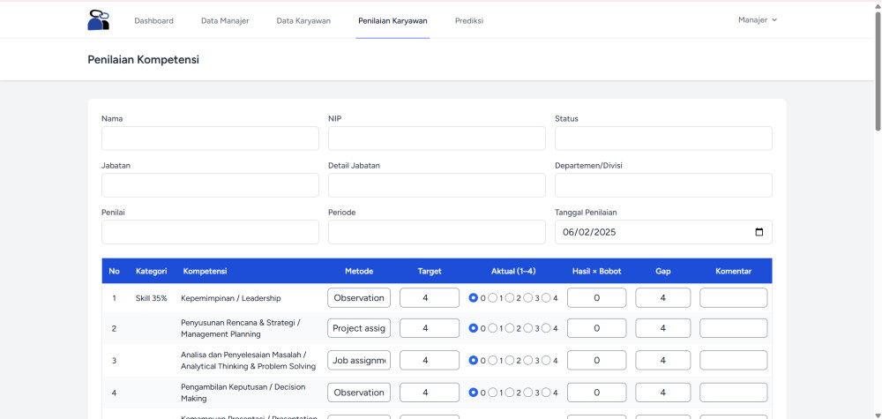Click the app logo icon
882x419 pixels.
[99, 20]
